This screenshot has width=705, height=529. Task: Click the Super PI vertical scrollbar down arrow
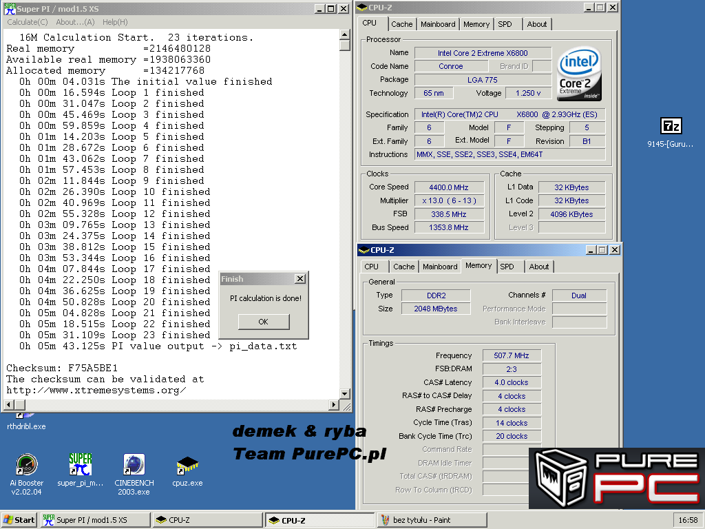(344, 394)
